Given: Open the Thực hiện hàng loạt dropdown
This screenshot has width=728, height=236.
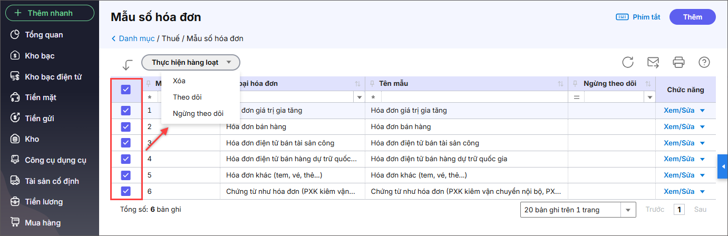Looking at the screenshot, I should pos(191,62).
